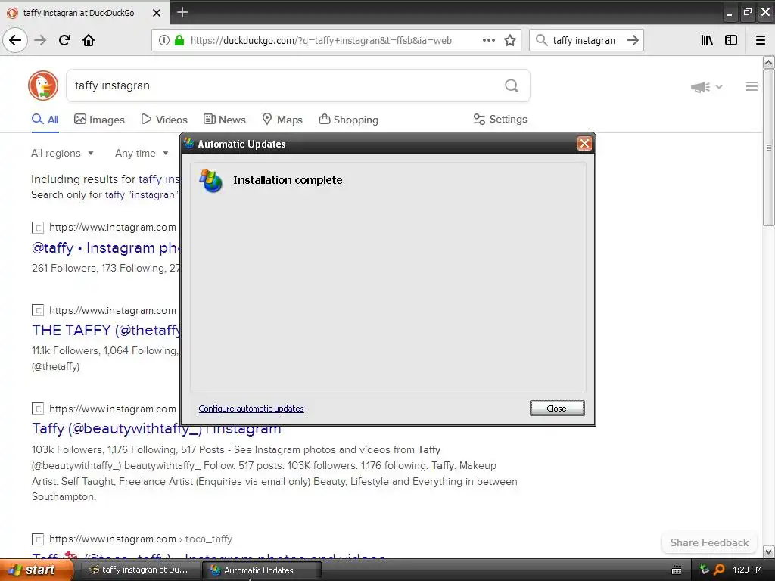
Task: Close the DuckDuckGo tab
Action: coord(157,13)
